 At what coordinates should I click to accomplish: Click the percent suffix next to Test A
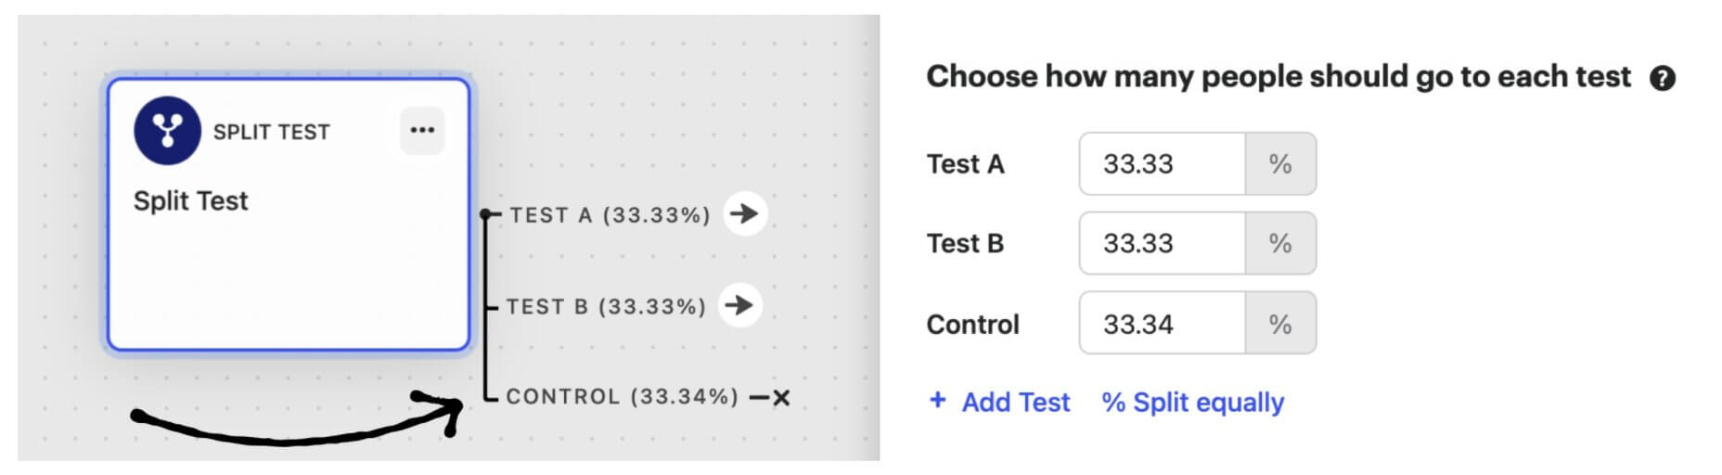point(1279,164)
